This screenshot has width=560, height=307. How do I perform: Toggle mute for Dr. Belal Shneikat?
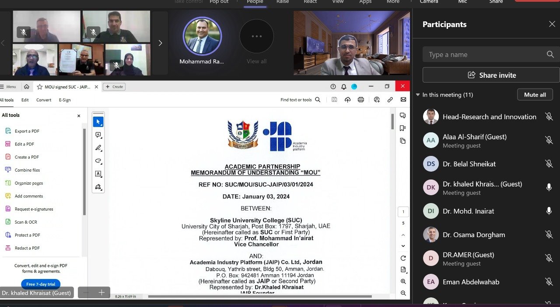click(549, 164)
